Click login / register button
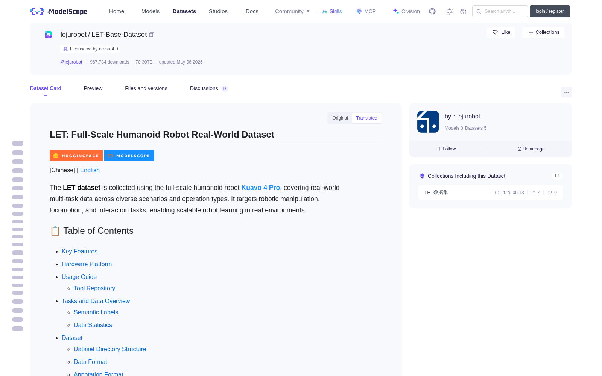Screen dimensions: 602x376 coord(550,11)
